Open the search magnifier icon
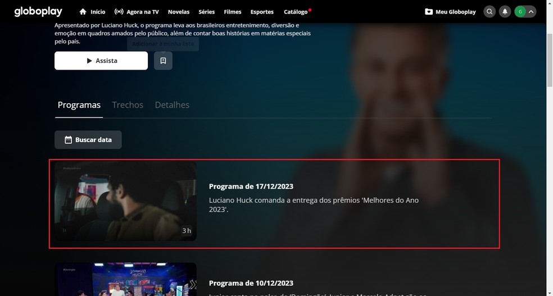This screenshot has width=553, height=296. point(489,12)
